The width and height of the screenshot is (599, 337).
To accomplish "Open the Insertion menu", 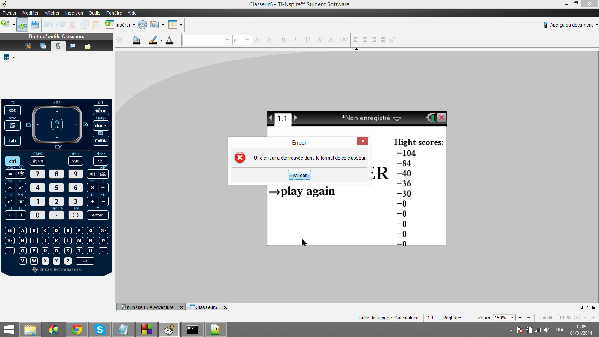I will [x=74, y=13].
